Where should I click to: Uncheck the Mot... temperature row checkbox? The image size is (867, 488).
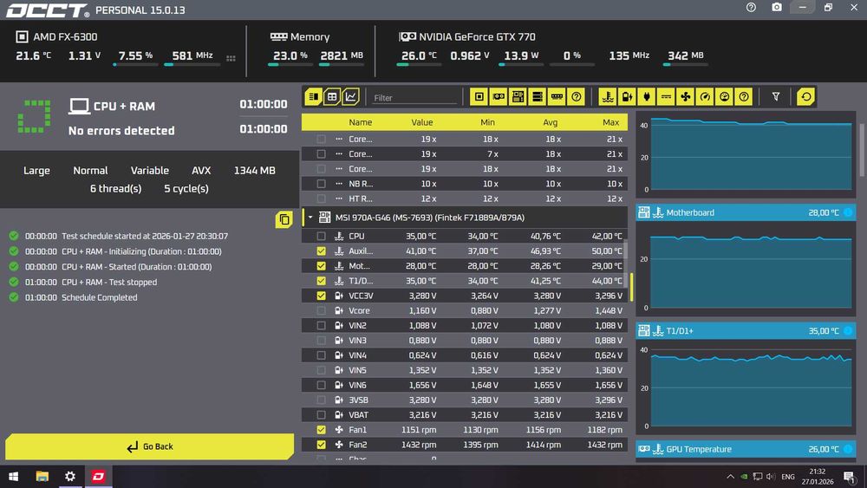click(321, 266)
